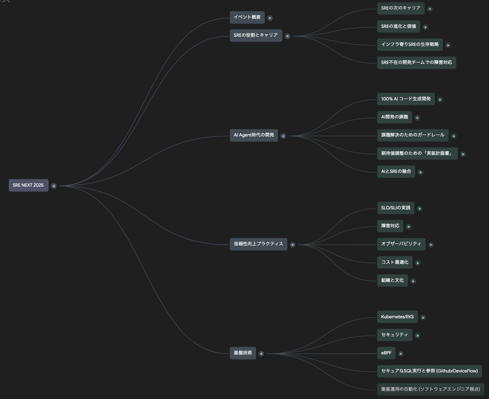This screenshot has width=489, height=399.
Task: Expand the Kubernetes/EKS node arrow
Action: [x=423, y=318]
